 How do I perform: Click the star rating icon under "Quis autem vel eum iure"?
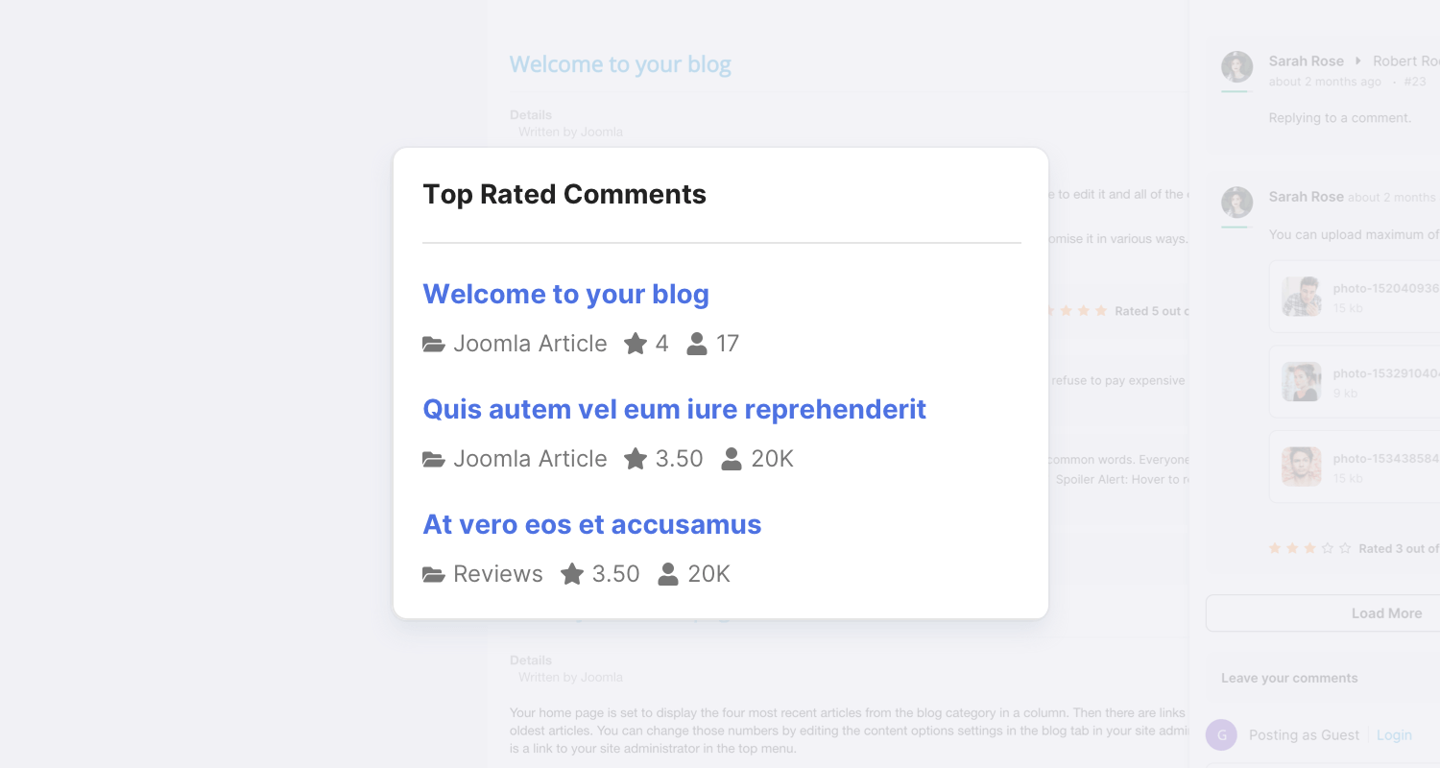[x=635, y=458]
